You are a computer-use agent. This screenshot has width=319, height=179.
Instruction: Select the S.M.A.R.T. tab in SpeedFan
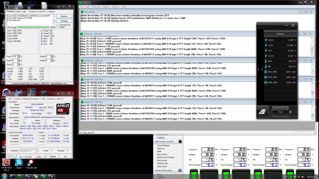(x=42, y=12)
